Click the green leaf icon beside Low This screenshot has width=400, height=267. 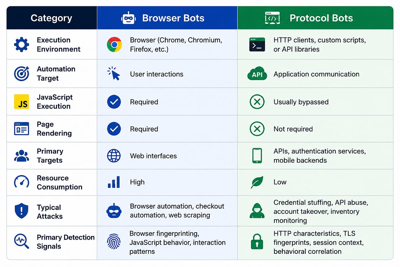click(257, 182)
